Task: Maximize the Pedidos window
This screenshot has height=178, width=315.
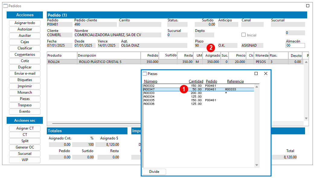Action: [308, 6]
